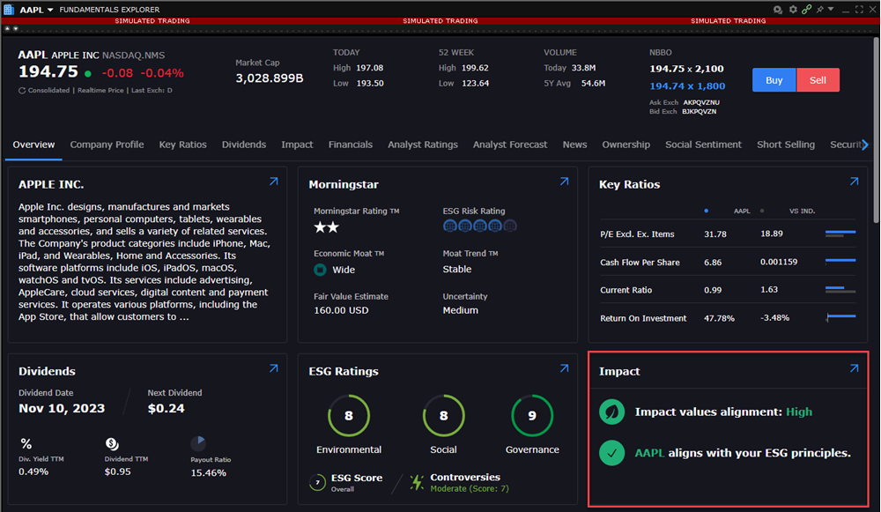Click the Social score 8 gauge

tap(443, 416)
